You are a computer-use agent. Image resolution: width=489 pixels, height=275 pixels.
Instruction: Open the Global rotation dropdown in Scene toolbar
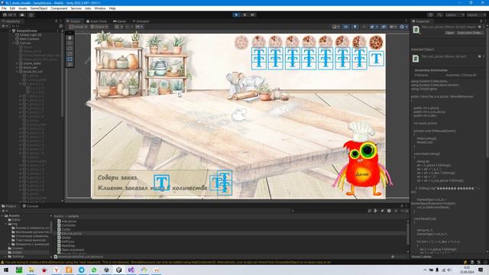pyautogui.click(x=99, y=27)
